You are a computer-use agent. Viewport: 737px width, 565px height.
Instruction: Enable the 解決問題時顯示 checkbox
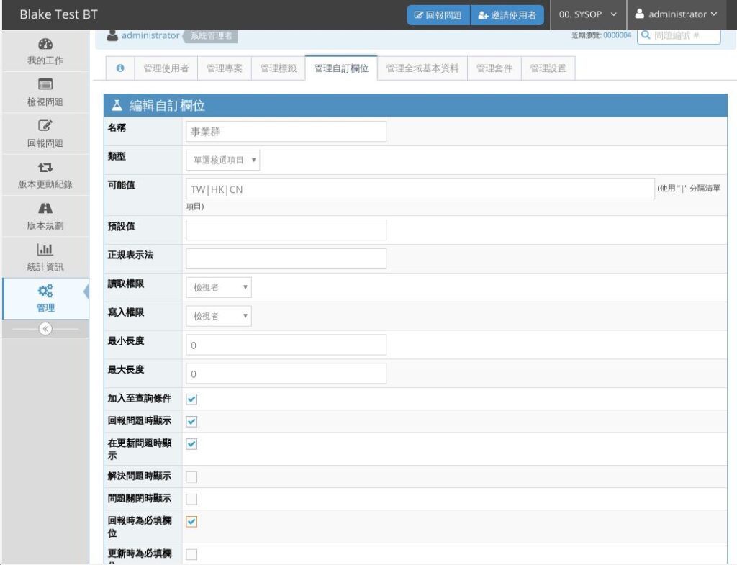[x=191, y=476]
